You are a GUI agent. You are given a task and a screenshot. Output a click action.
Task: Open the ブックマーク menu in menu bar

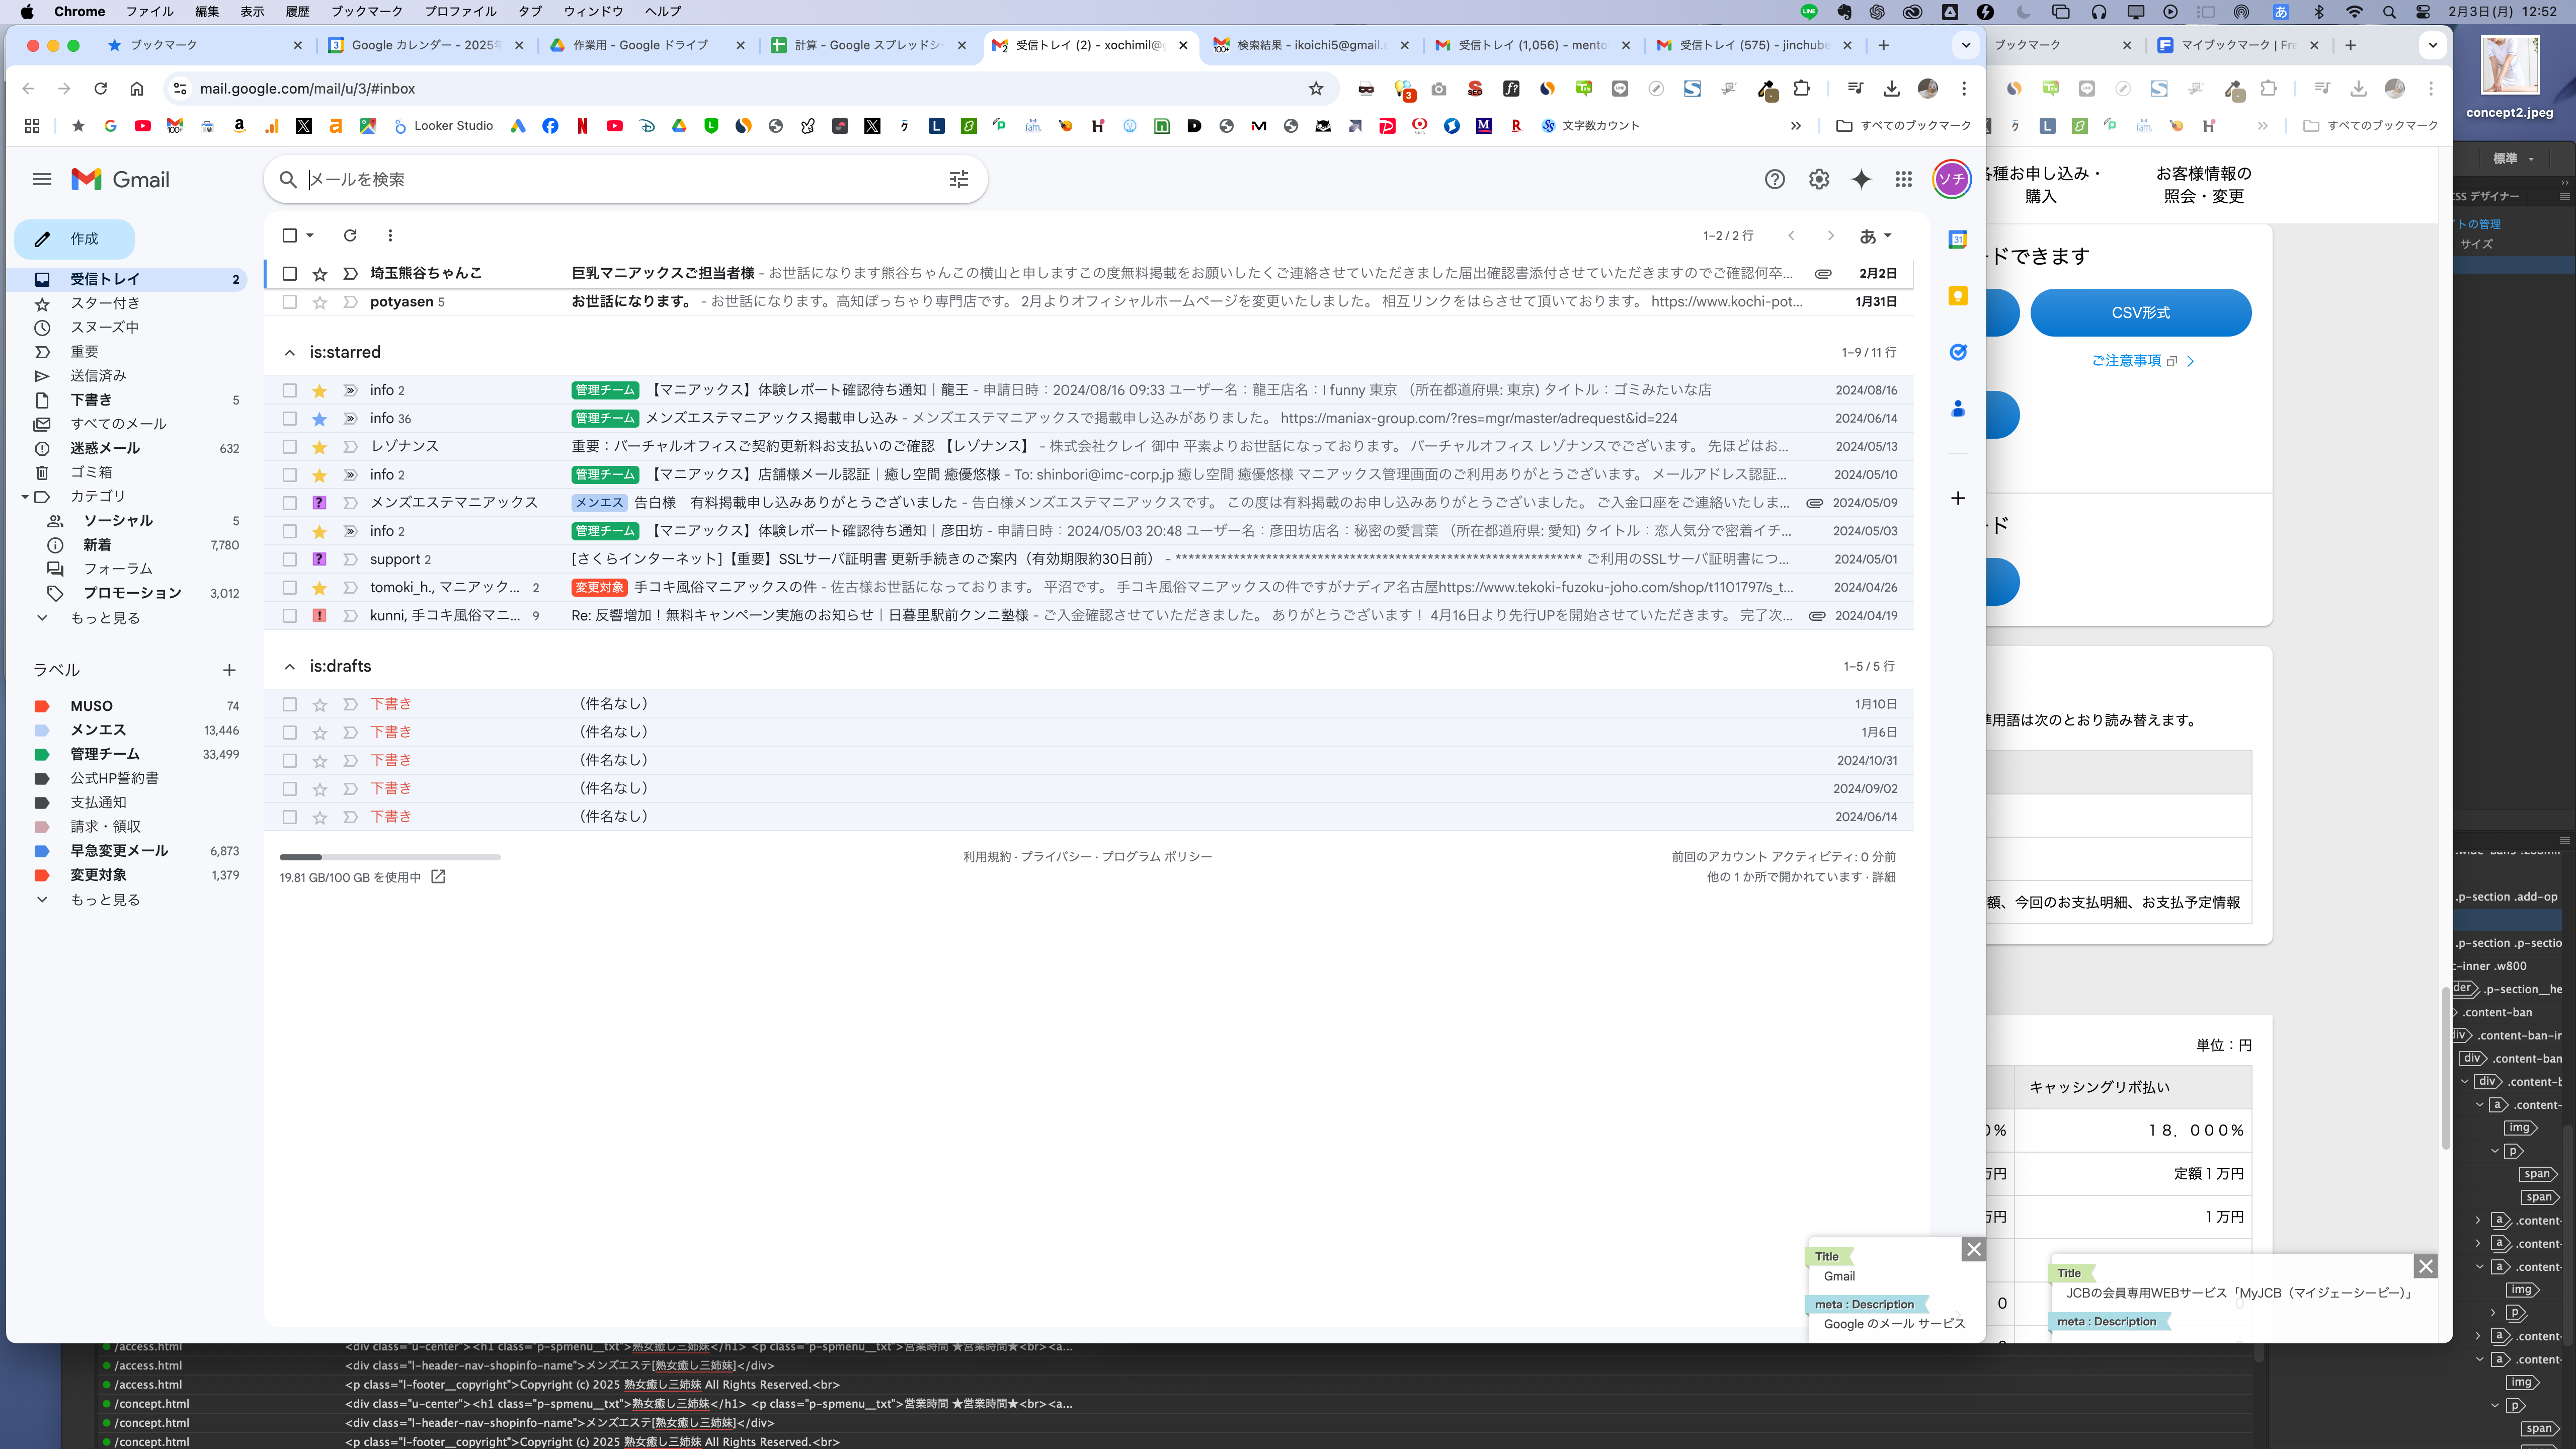(366, 11)
